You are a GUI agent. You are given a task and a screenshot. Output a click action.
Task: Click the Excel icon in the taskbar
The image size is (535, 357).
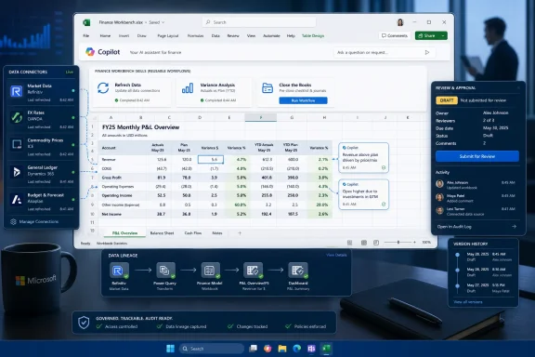pyautogui.click(x=327, y=349)
